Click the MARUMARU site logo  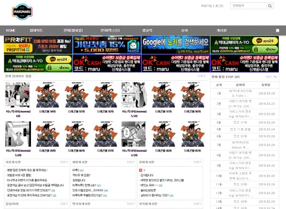[22, 12]
